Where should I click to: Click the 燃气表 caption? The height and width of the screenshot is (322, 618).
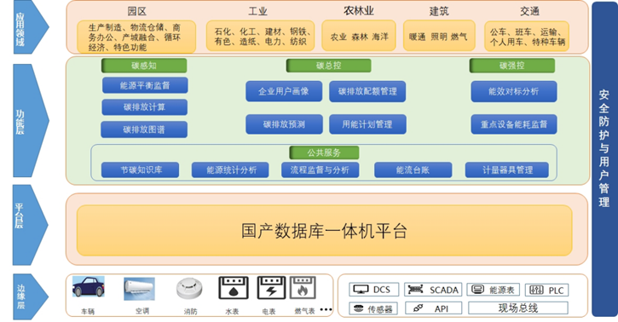point(304,311)
